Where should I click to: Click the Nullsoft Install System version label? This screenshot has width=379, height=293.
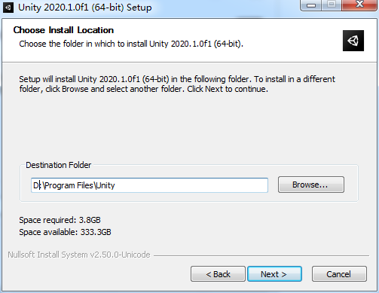click(79, 255)
